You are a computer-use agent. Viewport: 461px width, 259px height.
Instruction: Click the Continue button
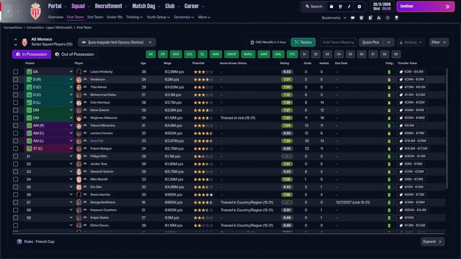(x=425, y=6)
